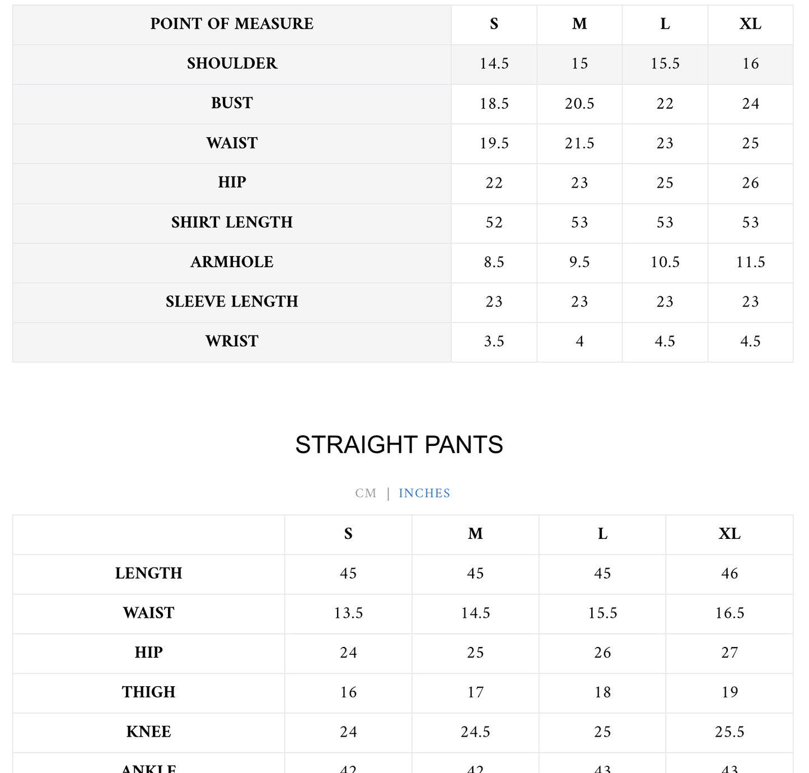The image size is (809, 773).
Task: Click the shirt WAIST value 21.5 for M
Action: 579,143
